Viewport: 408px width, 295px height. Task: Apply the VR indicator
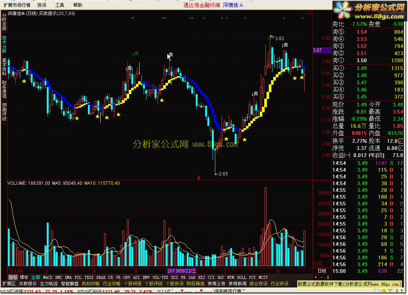(118, 277)
